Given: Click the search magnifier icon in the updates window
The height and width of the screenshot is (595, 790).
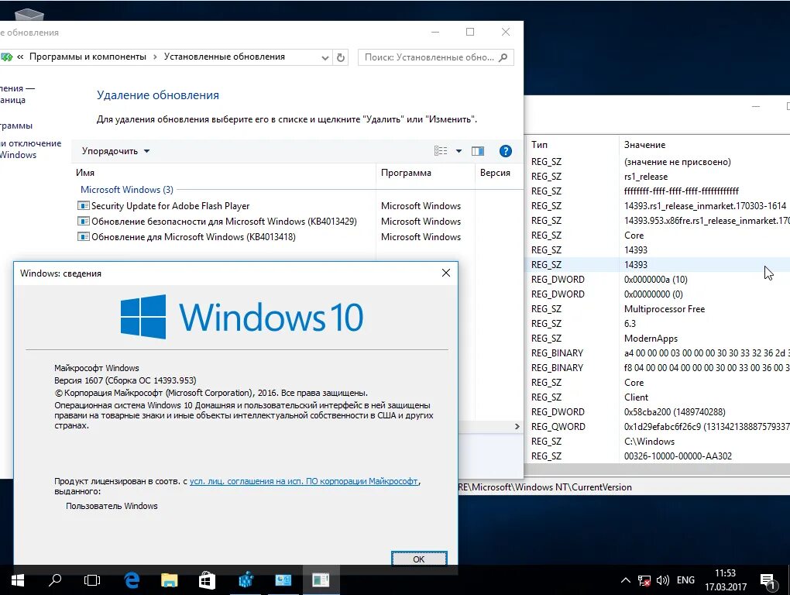Looking at the screenshot, I should pos(503,57).
